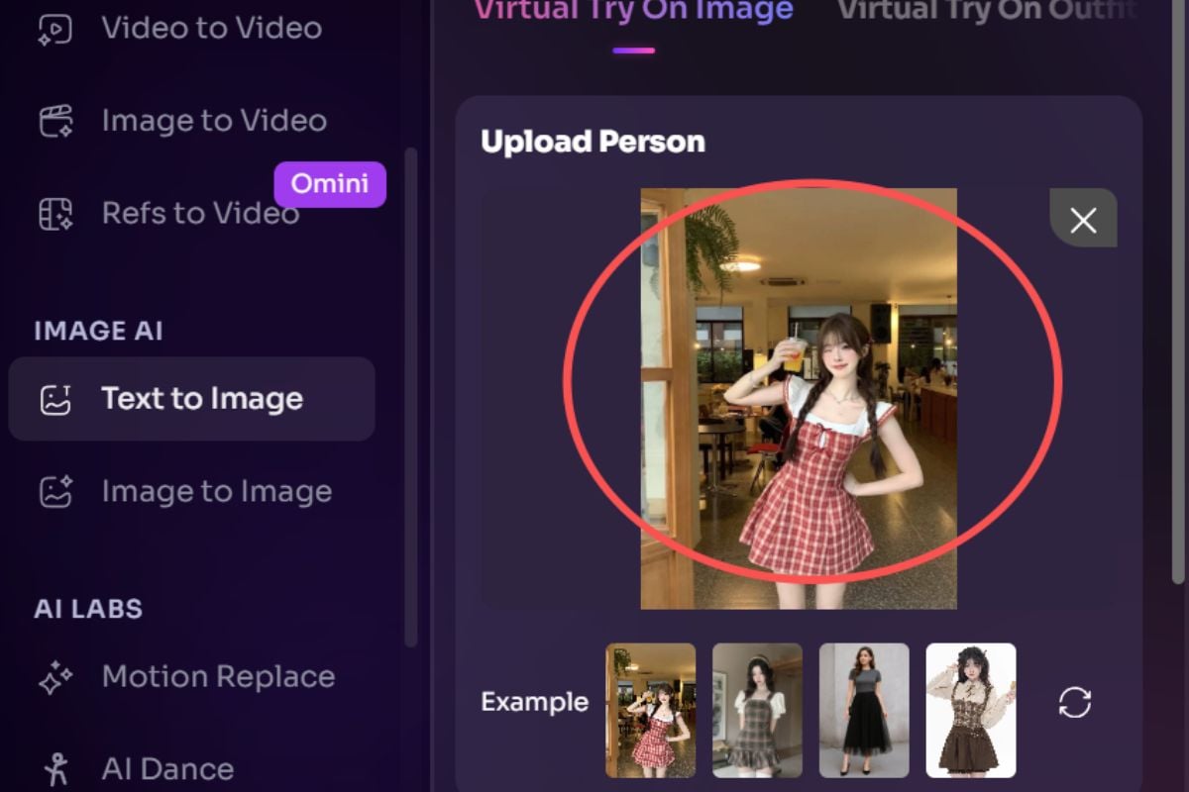Switch to Virtual Try On Image tab
The width and height of the screenshot is (1189, 792).
633,12
